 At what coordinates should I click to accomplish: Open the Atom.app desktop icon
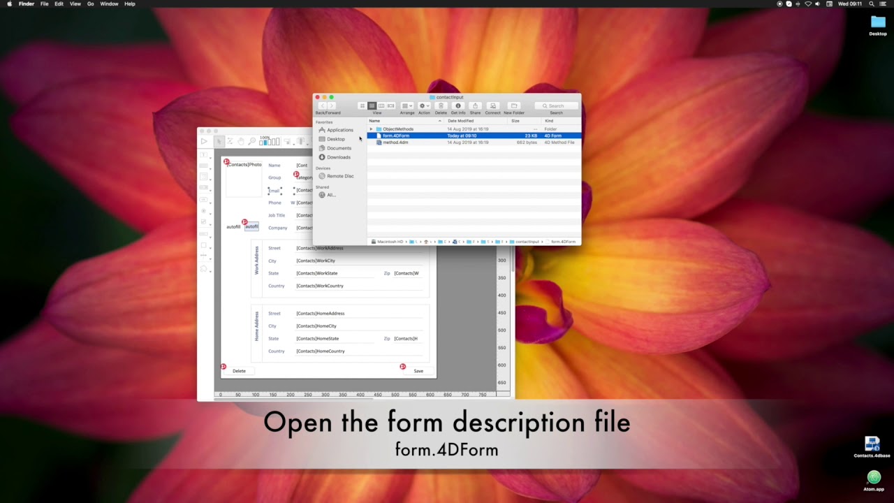[873, 479]
